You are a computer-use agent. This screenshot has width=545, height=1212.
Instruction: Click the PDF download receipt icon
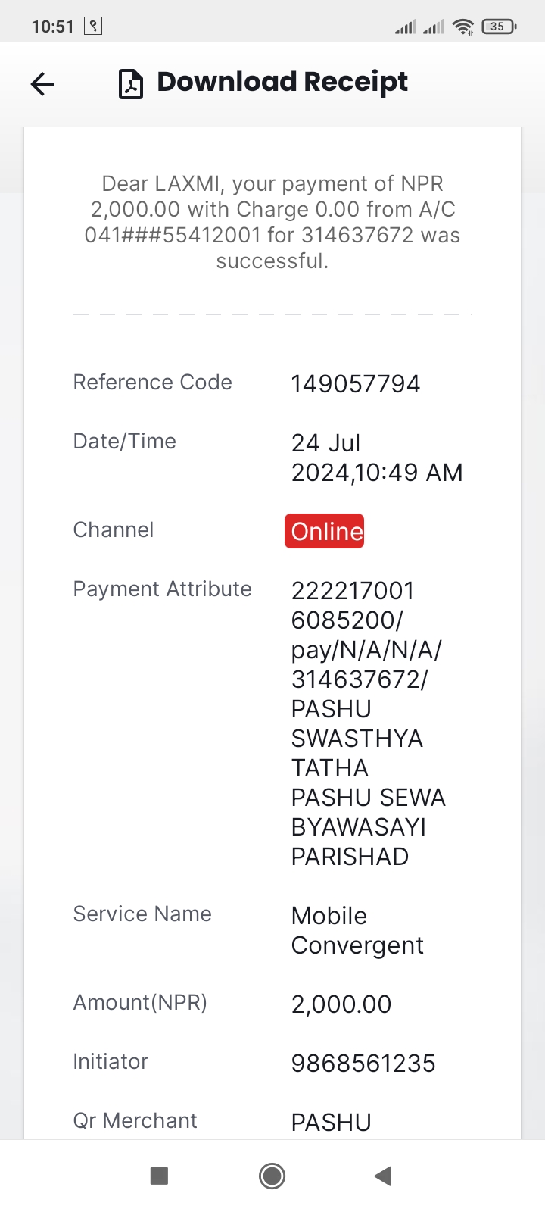(131, 84)
